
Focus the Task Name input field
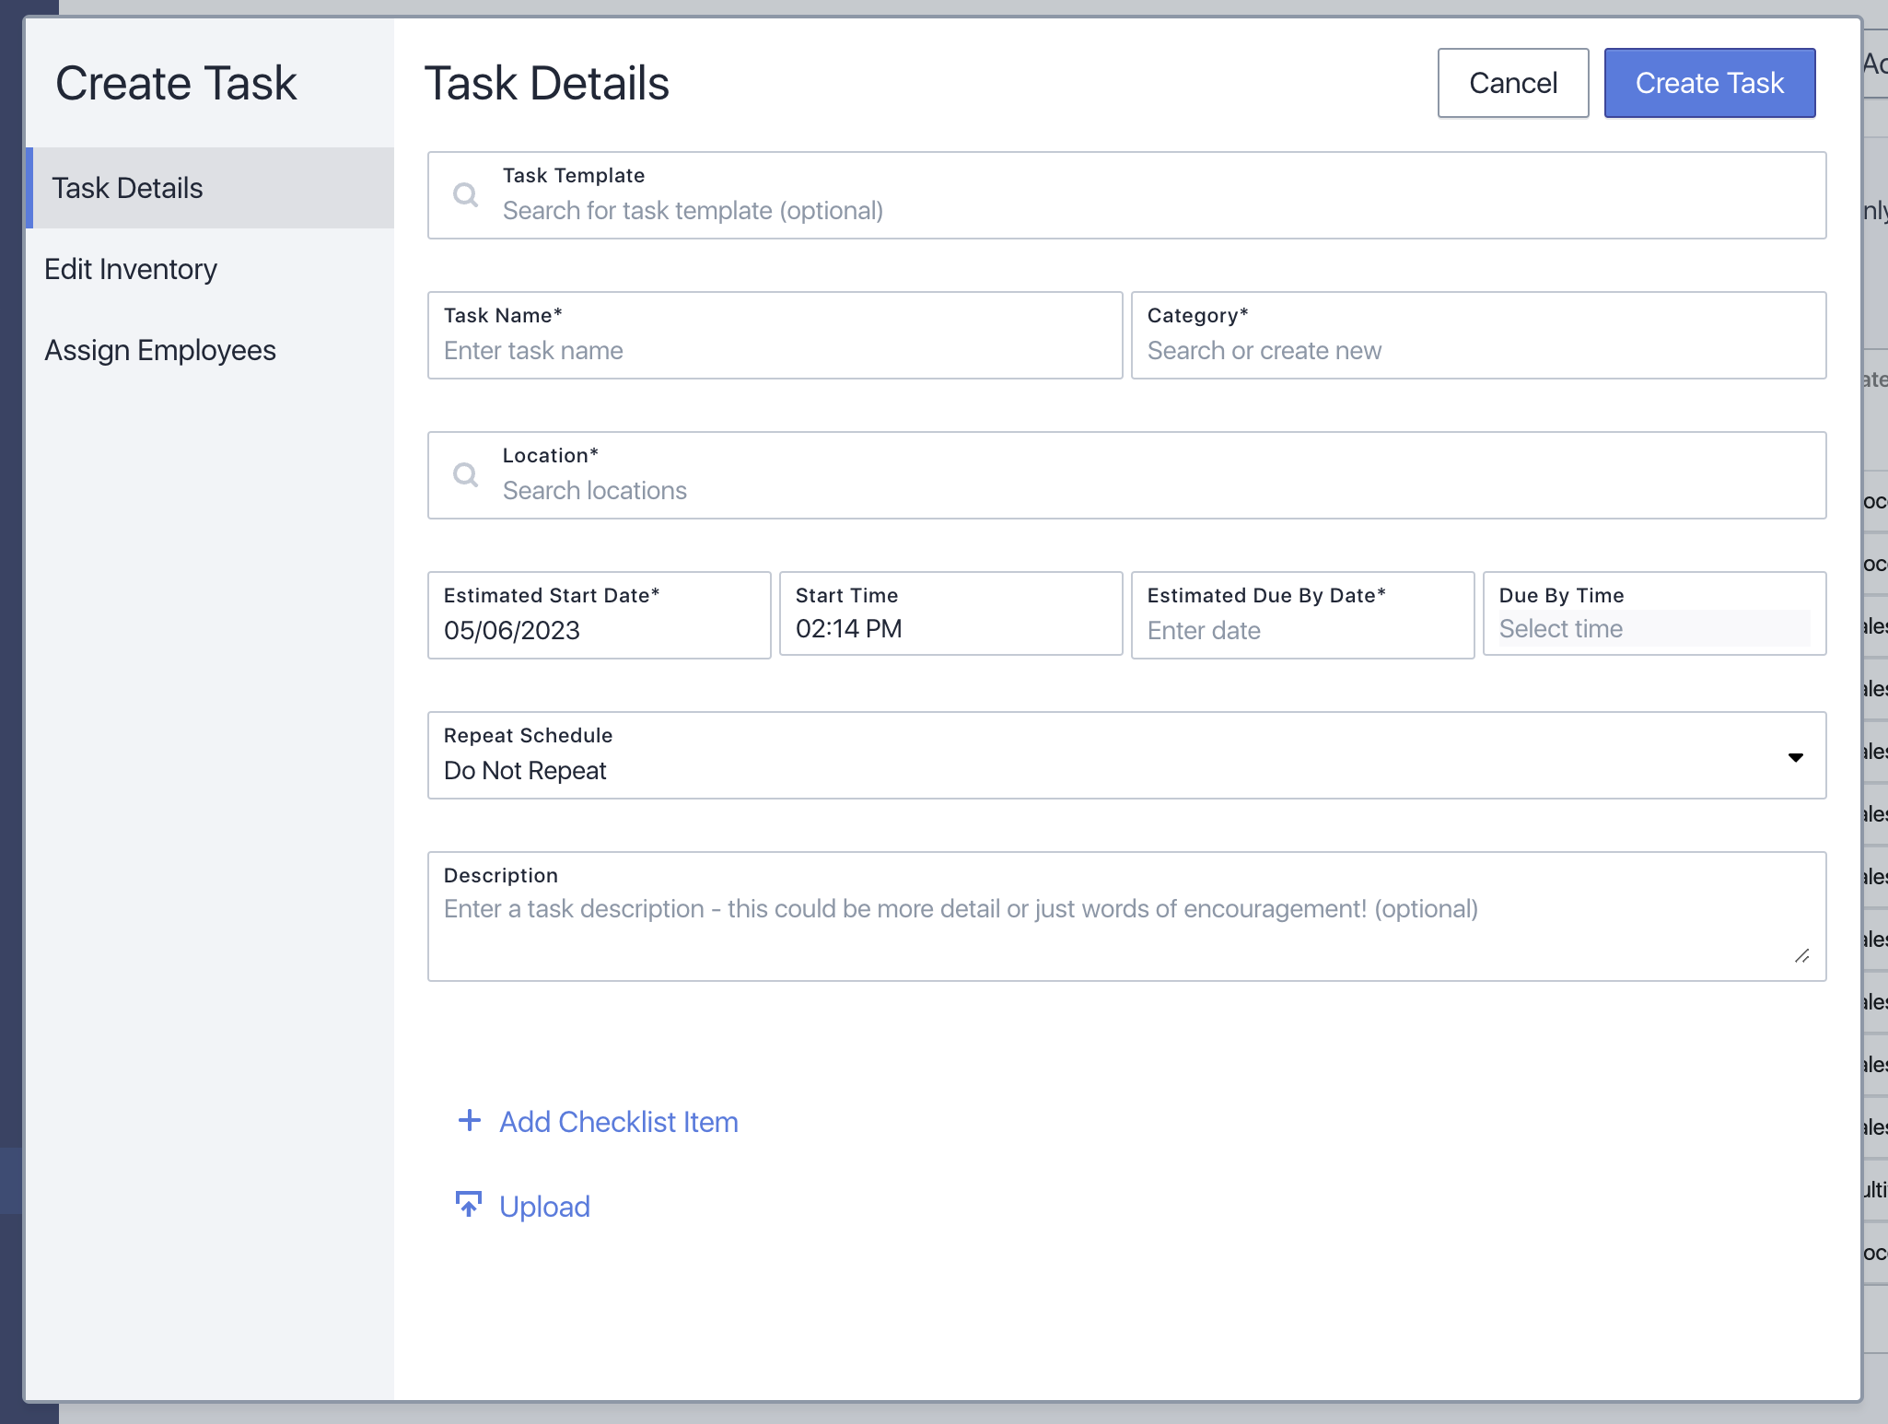tap(774, 350)
